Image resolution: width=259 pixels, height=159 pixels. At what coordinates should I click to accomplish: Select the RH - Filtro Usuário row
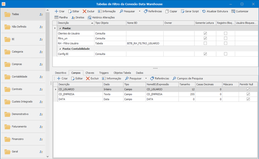pyautogui.click(x=155, y=43)
